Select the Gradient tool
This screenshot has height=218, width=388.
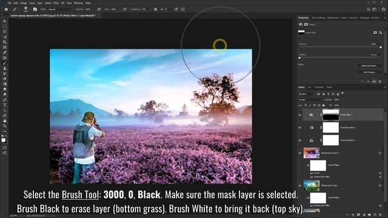pyautogui.click(x=4, y=84)
